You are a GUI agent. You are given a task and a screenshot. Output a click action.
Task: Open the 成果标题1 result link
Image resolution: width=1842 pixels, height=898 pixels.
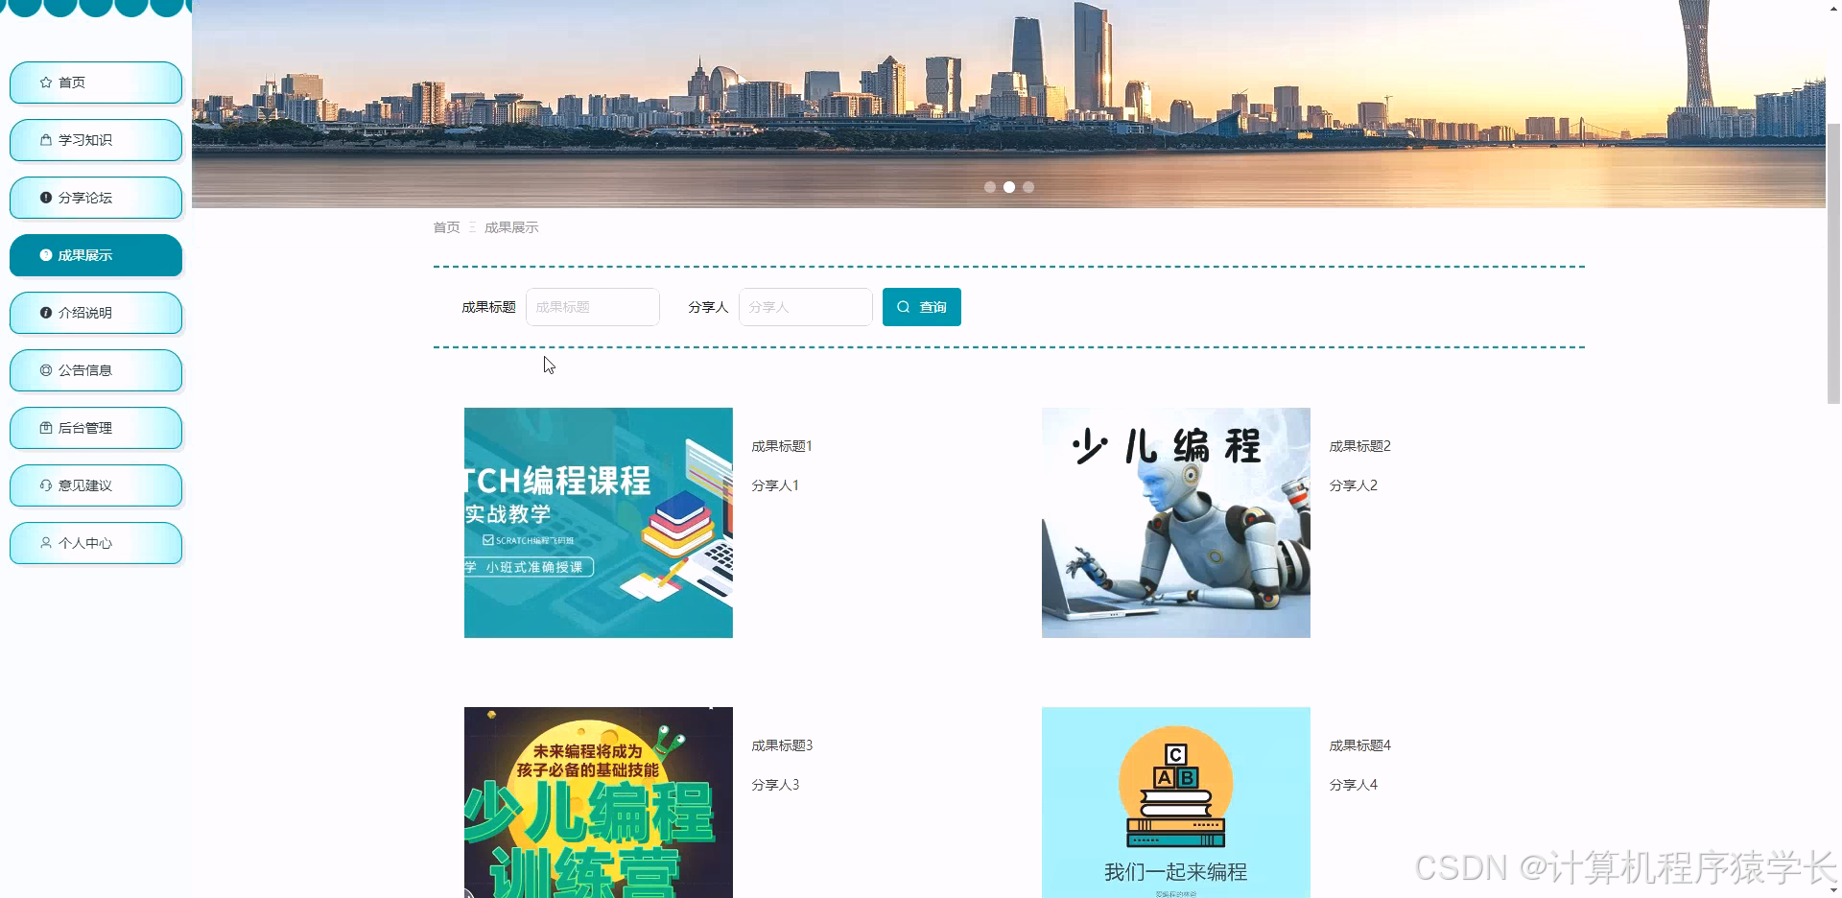pos(782,445)
